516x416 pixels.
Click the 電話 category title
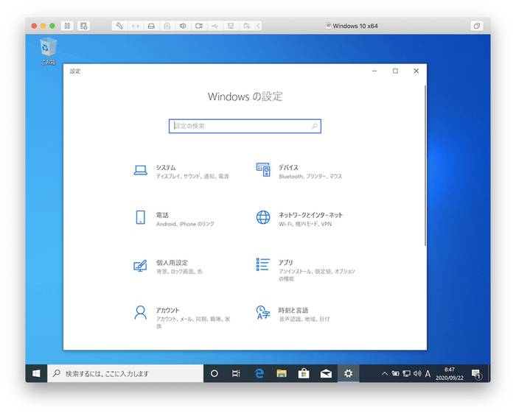pyautogui.click(x=162, y=215)
